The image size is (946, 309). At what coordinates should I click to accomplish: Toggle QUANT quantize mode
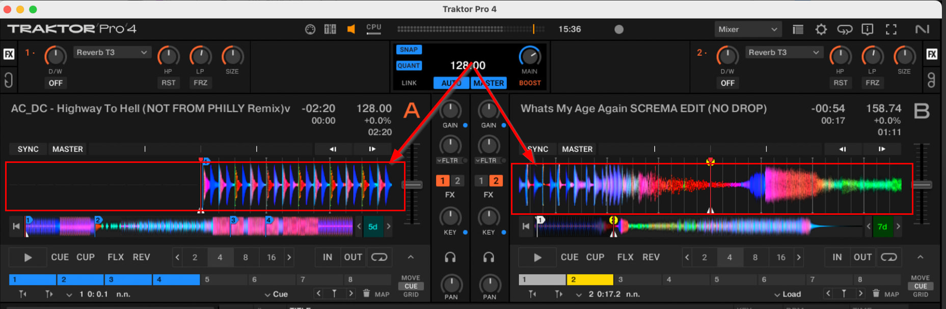pyautogui.click(x=409, y=66)
